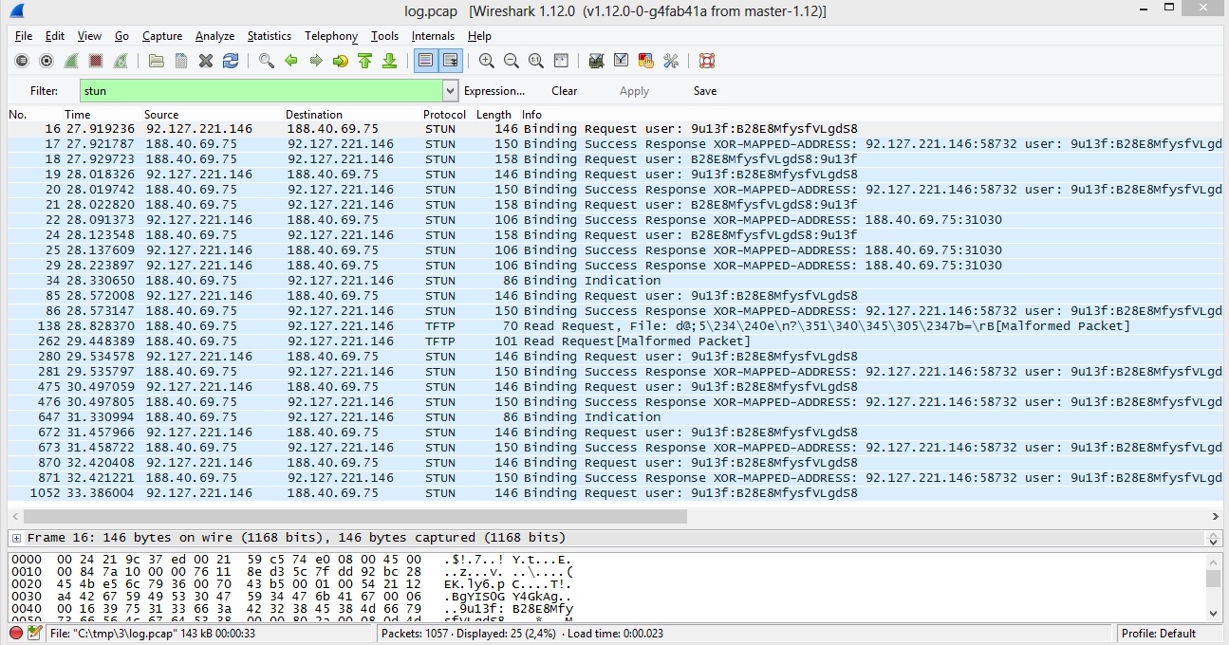Open the filter history dropdown arrow
The width and height of the screenshot is (1229, 645).
[450, 91]
